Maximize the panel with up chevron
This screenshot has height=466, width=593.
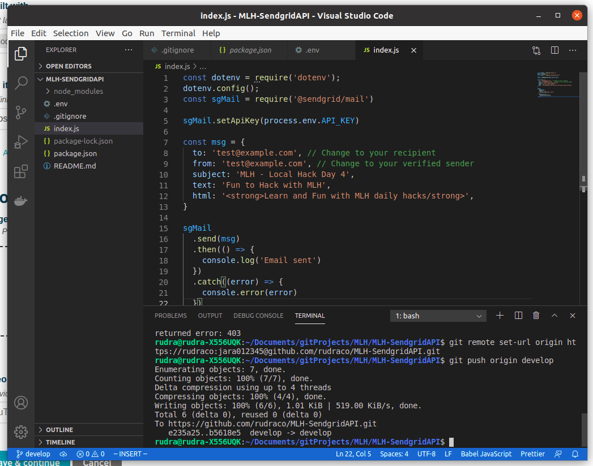tap(554, 316)
